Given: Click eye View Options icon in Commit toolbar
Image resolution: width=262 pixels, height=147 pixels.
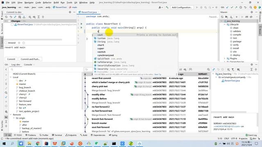Looking at the screenshot, I should pos(34,17).
